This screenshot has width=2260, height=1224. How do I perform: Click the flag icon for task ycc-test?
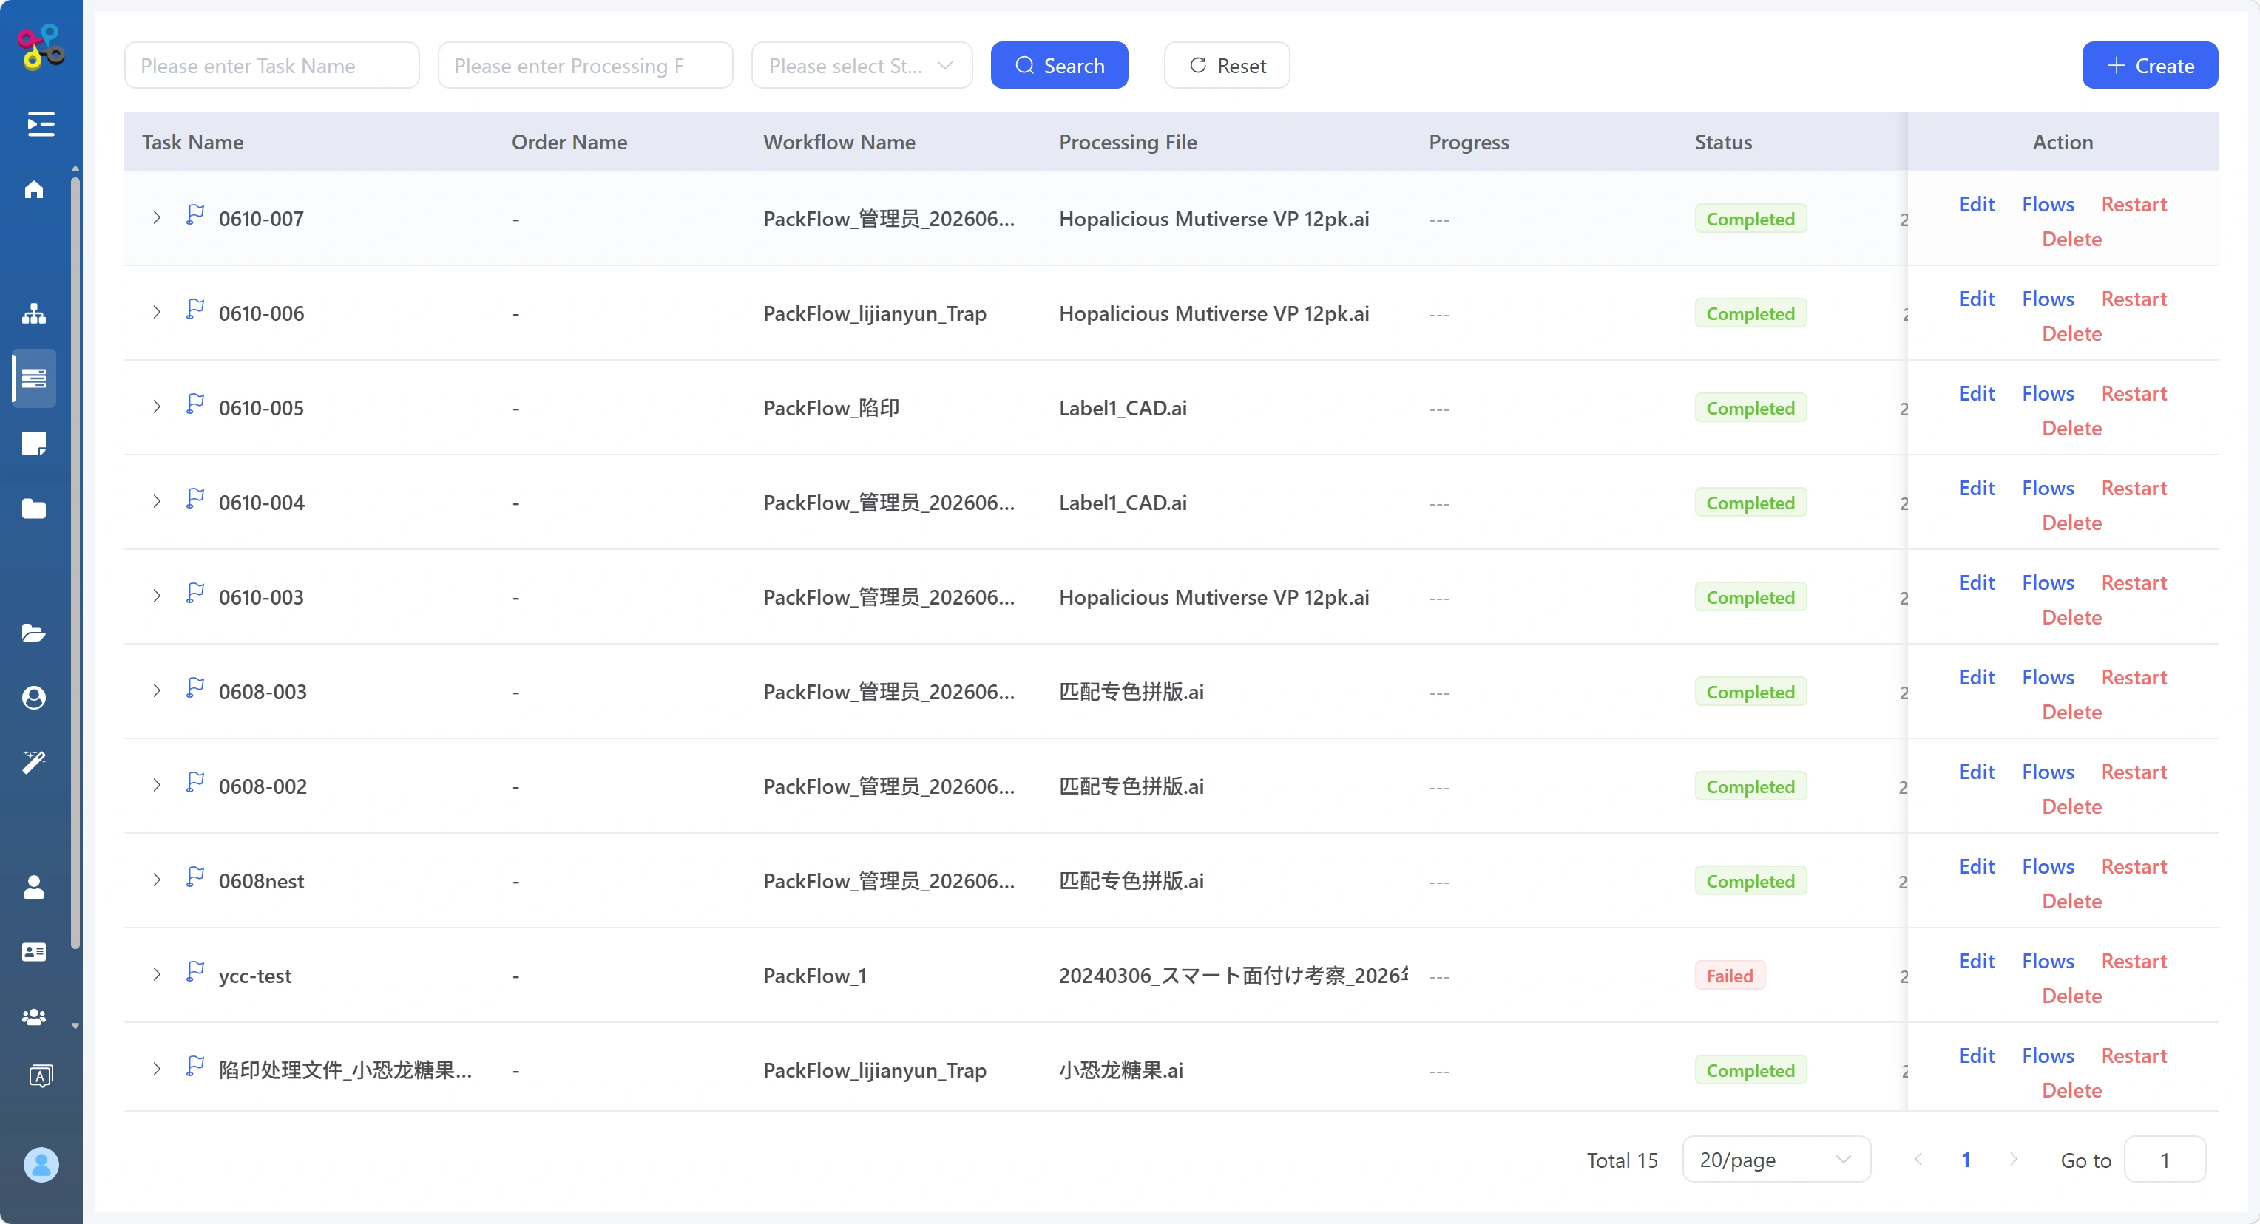point(194,973)
